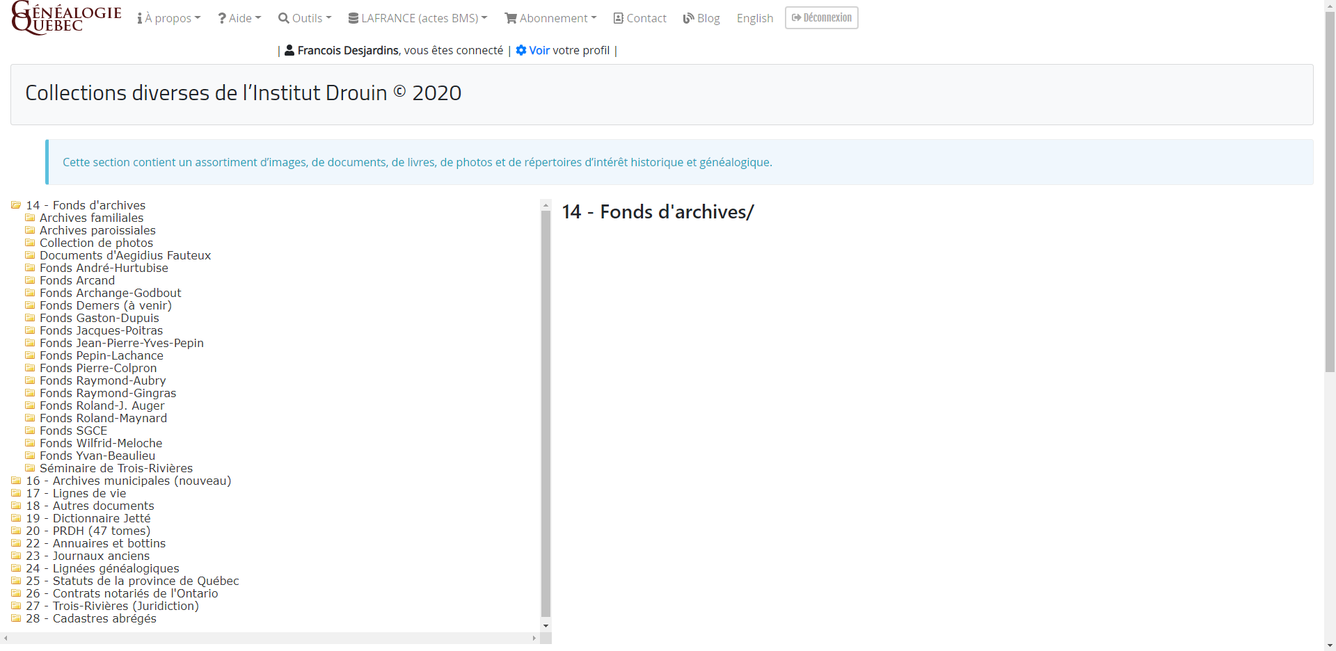Open Fonds Gaston-Dupuis folder icon

tap(30, 318)
